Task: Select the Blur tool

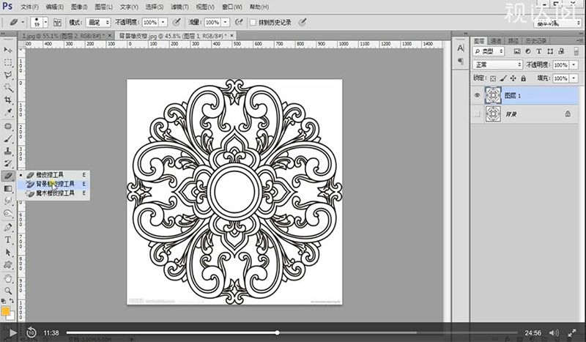Action: (x=8, y=201)
